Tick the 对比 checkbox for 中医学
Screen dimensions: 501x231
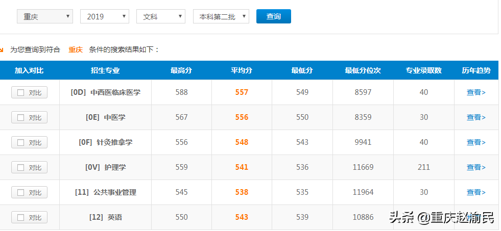(21, 118)
